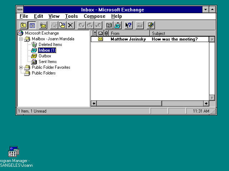Open the Tools menu

point(71,16)
